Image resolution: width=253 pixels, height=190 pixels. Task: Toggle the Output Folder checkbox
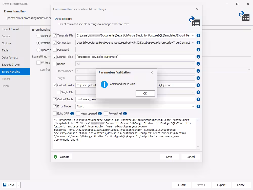pyautogui.click(x=55, y=85)
